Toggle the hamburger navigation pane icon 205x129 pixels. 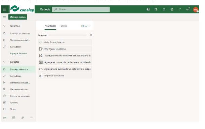coord(4,17)
